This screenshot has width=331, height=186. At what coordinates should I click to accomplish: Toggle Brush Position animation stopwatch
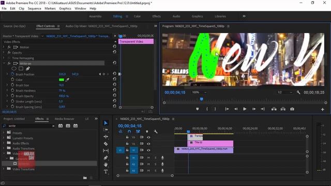pyautogui.click(x=12, y=74)
